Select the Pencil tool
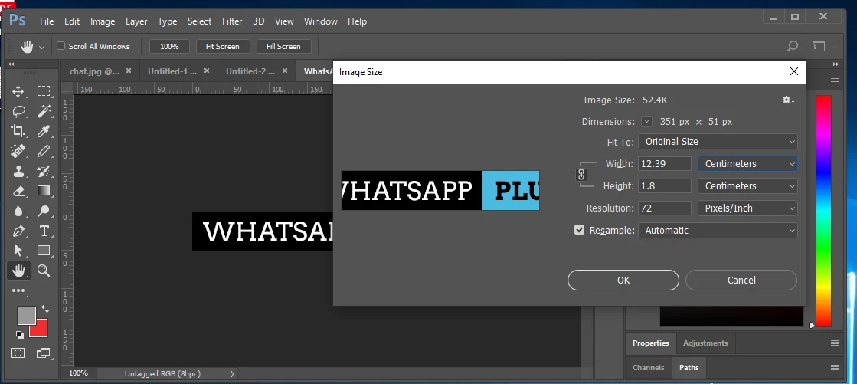The height and width of the screenshot is (384, 857). (x=44, y=151)
